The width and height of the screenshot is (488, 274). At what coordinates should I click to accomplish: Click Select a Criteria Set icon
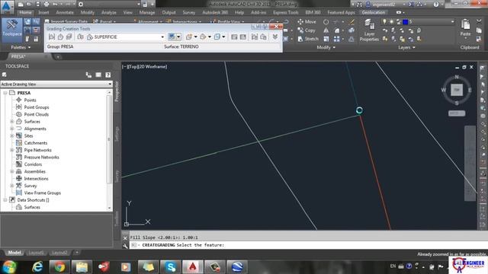(x=80, y=37)
